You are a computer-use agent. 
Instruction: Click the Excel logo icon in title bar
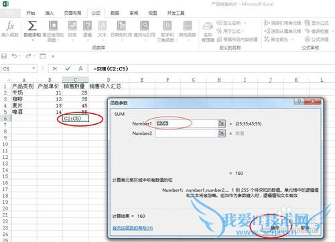[5, 3]
